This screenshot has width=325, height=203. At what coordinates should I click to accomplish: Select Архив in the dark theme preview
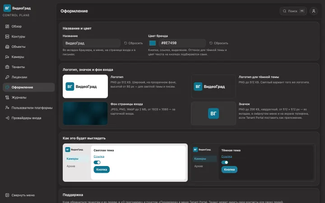pyautogui.click(x=199, y=166)
